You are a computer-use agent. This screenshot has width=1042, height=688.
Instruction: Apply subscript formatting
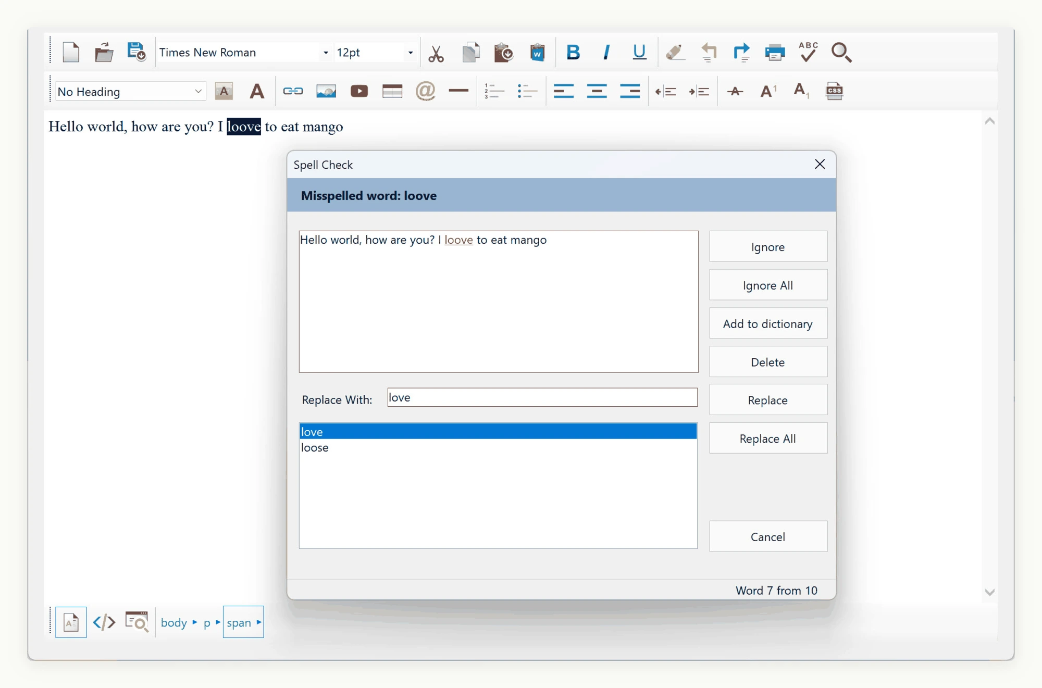coord(801,91)
